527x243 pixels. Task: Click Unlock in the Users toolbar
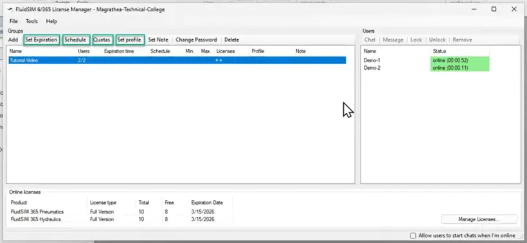[x=437, y=40]
